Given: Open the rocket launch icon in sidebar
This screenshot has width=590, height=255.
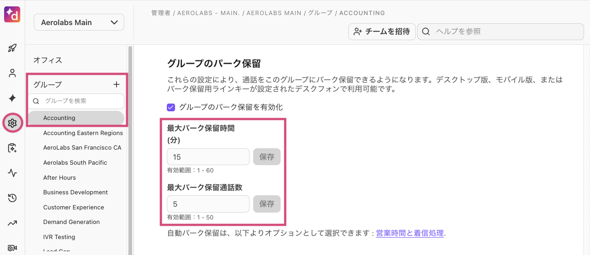Looking at the screenshot, I should (12, 48).
